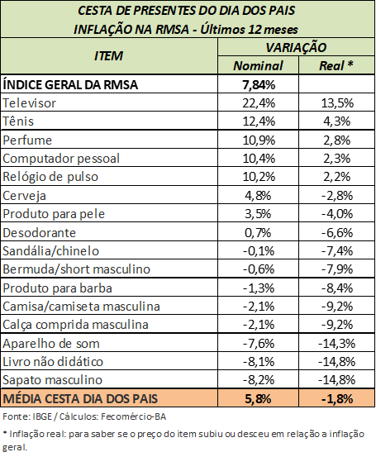Click the ÍNDICE GERAL DA RMSA cell

(109, 84)
